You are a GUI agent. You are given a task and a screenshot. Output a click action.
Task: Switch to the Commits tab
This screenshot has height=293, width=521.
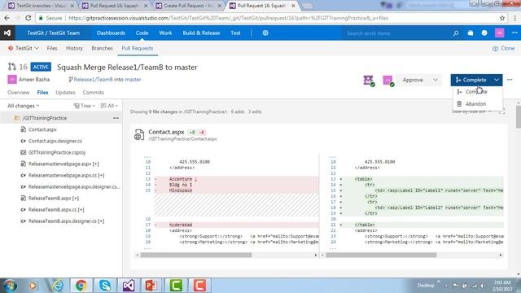pos(94,92)
